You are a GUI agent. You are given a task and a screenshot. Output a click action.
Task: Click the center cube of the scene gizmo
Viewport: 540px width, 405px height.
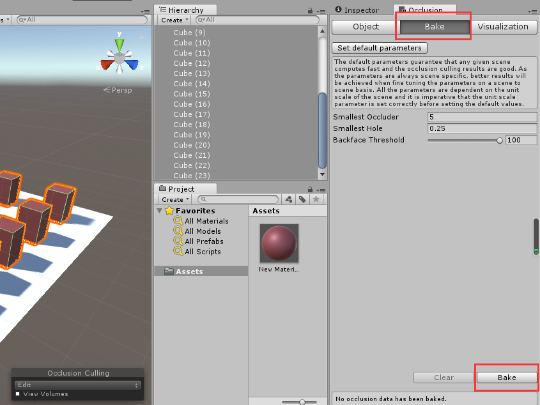click(120, 59)
